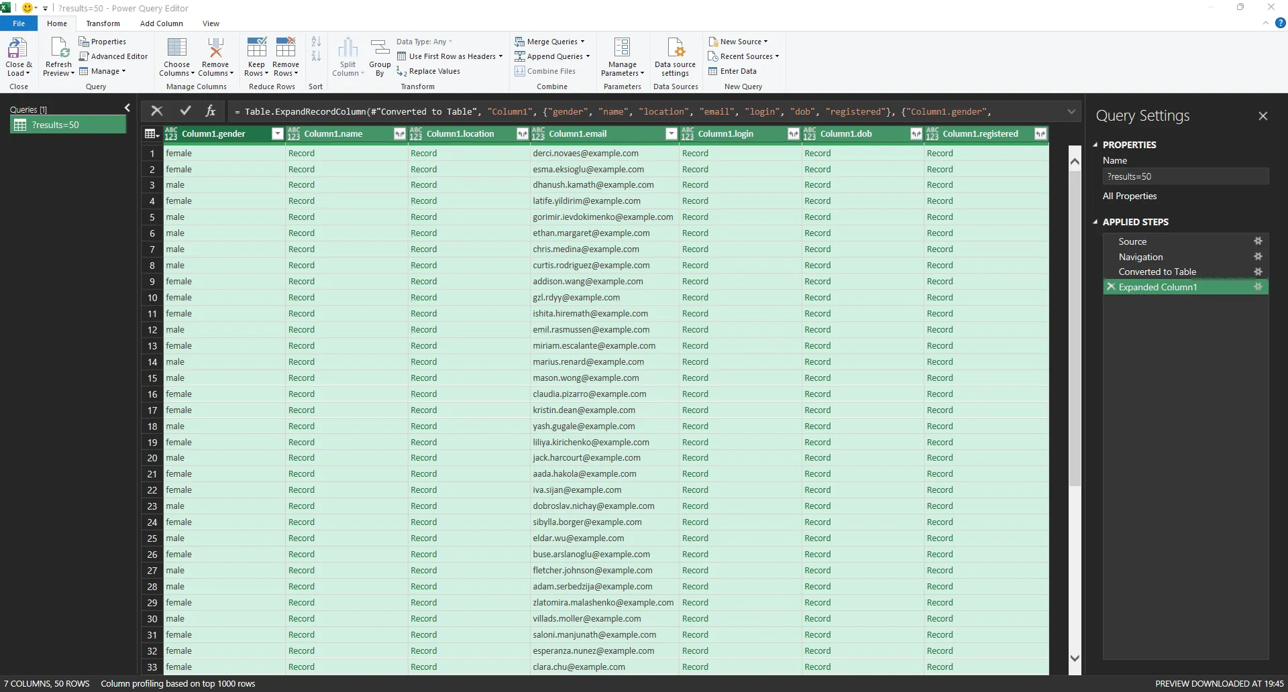Expand the formula bar
This screenshot has height=692, width=1288.
coord(1071,111)
